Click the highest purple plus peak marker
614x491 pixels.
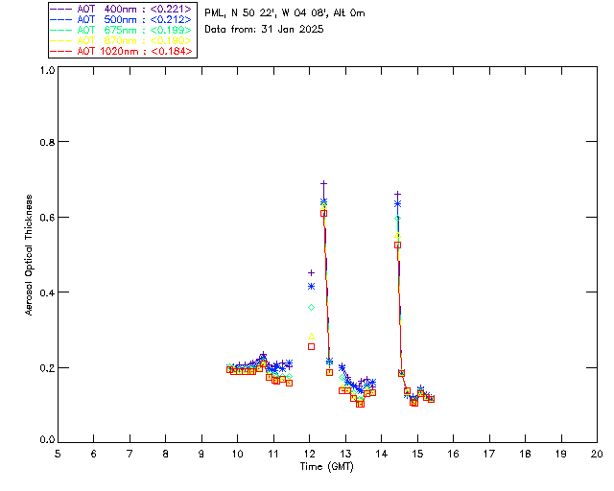tap(323, 183)
